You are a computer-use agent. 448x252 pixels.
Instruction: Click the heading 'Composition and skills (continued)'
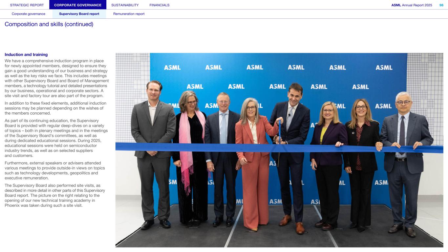(49, 25)
